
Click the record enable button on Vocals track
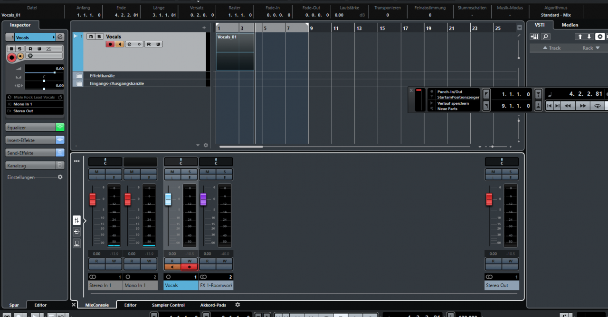tap(110, 44)
